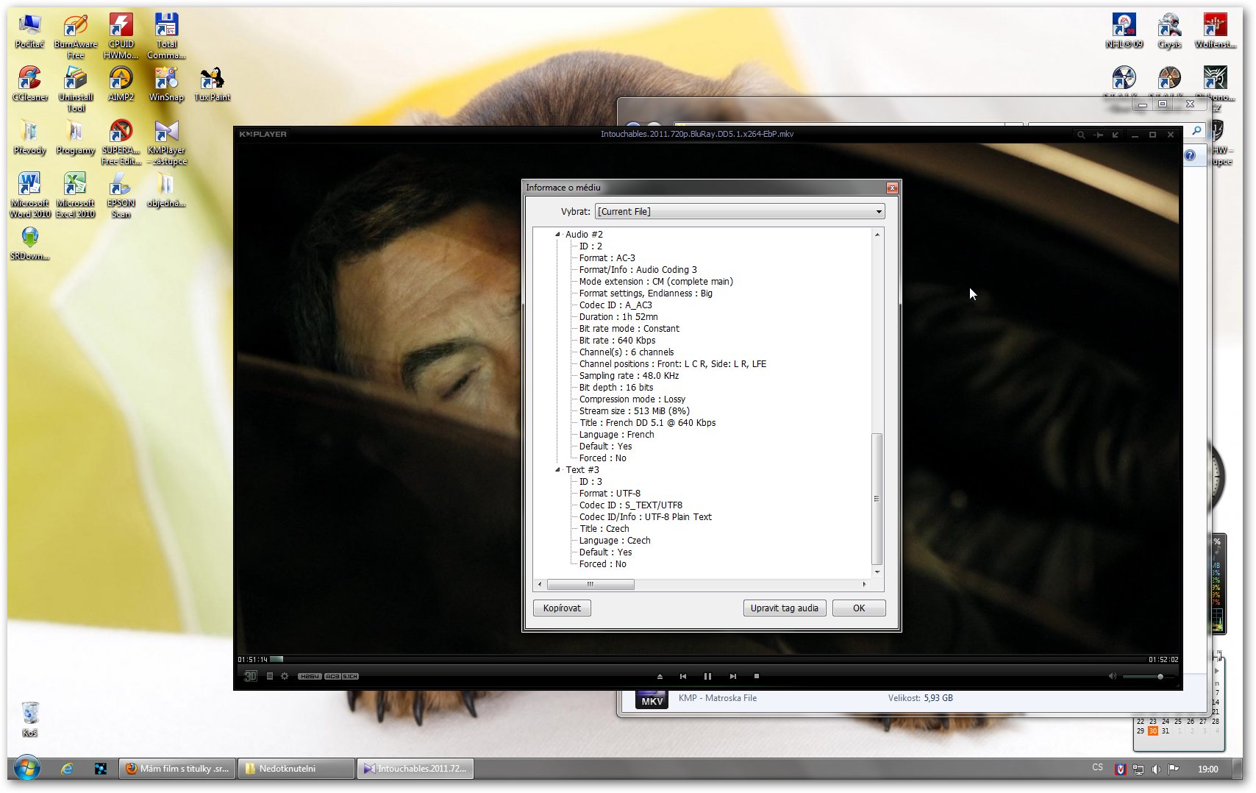Select the 'Format : UTF-8' line
This screenshot has height=793, width=1256.
610,494
